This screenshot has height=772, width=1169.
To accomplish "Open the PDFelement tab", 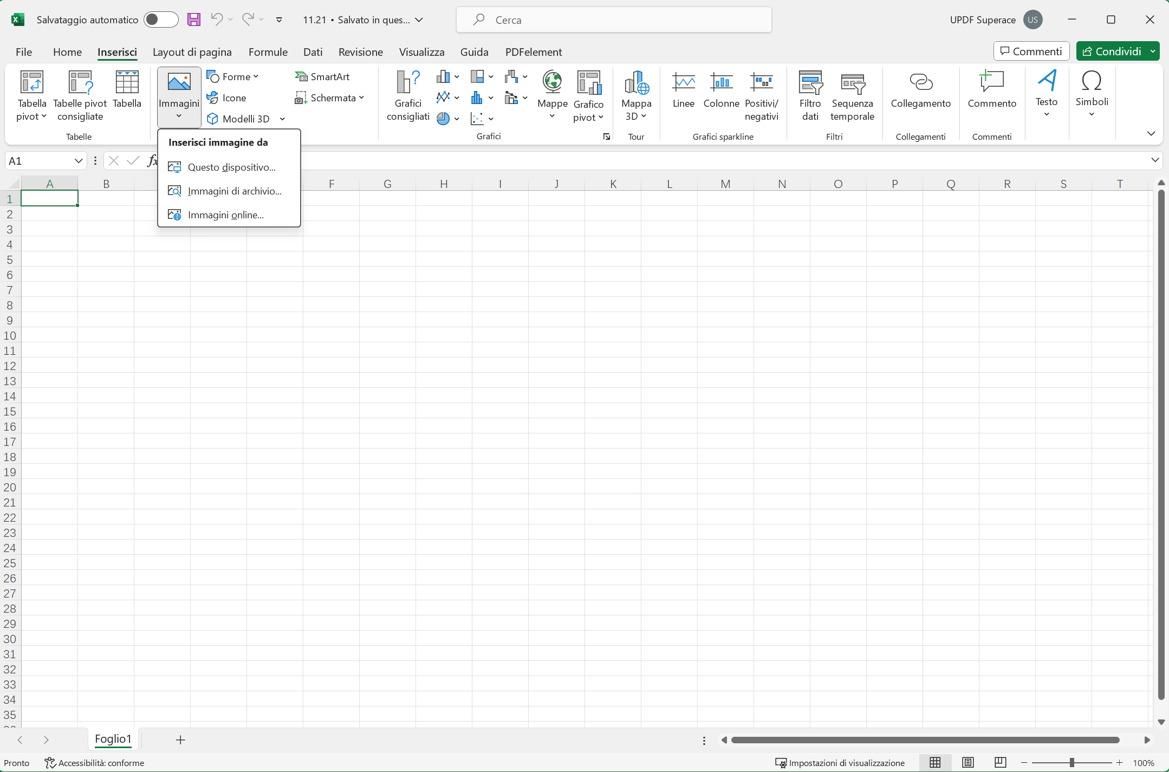I will 533,51.
